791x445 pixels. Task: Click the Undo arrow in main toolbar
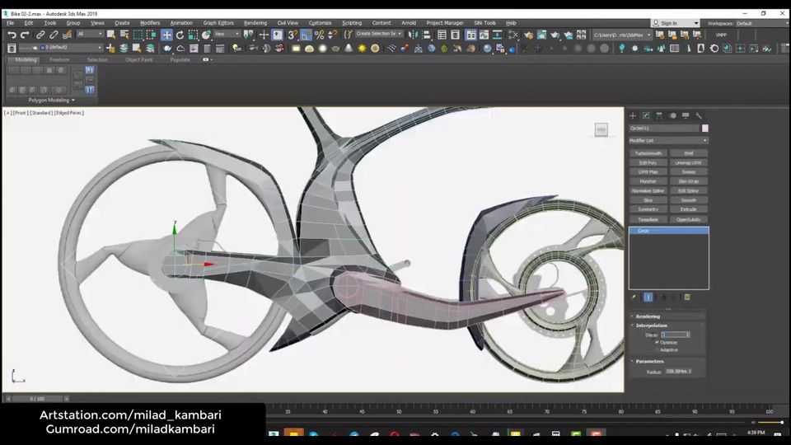12,35
